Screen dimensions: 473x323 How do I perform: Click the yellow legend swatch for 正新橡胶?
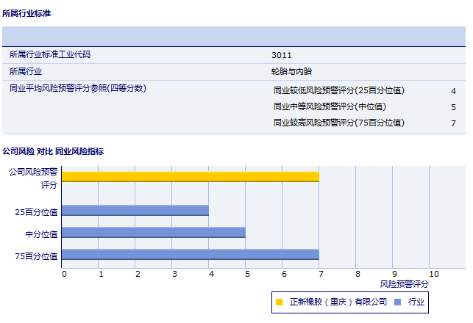coord(279,302)
